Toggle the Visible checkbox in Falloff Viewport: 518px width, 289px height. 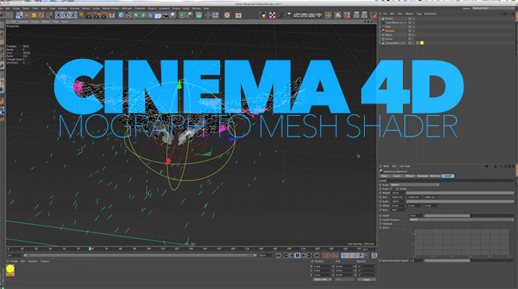[x=409, y=189]
